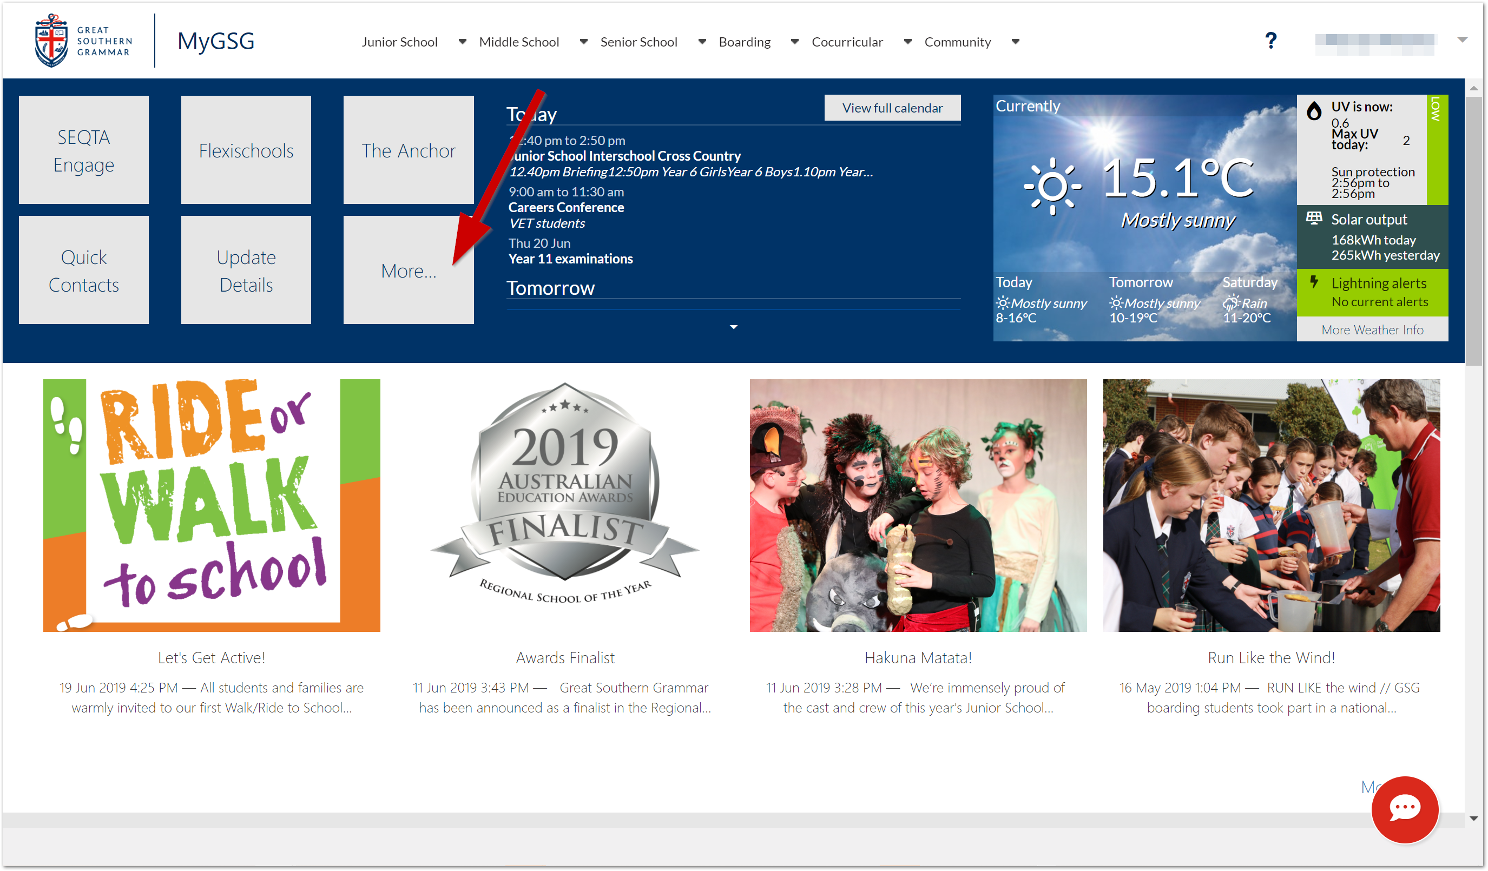Open the Ride or Walk to school thumbnail
1488x871 pixels.
pos(212,505)
